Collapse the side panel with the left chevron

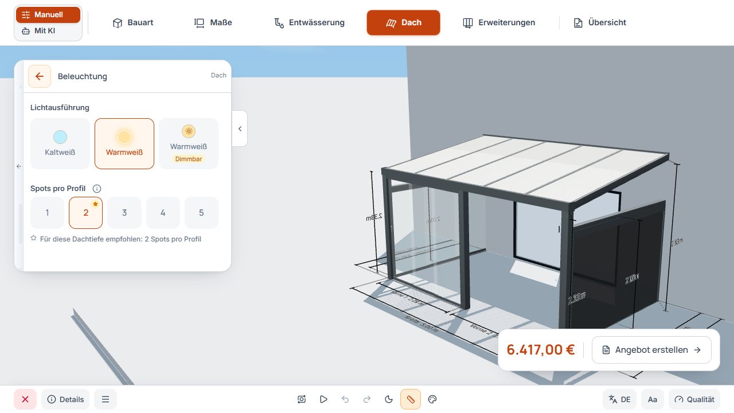click(x=240, y=128)
